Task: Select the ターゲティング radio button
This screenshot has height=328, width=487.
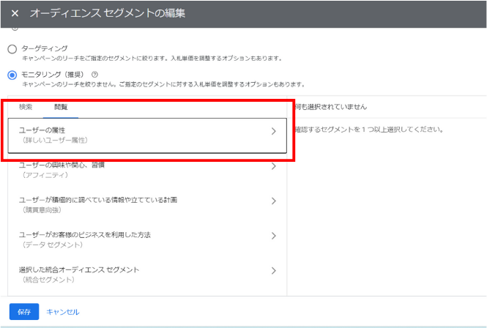Action: pyautogui.click(x=12, y=49)
